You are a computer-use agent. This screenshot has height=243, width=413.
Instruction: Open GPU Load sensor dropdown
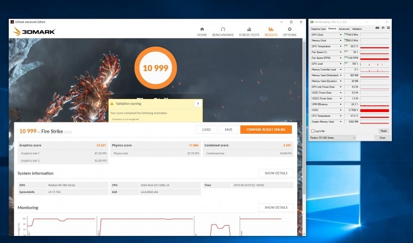tap(341, 64)
